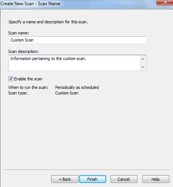
Task: Click the 'Scan name:' label
Action: [x=18, y=33]
